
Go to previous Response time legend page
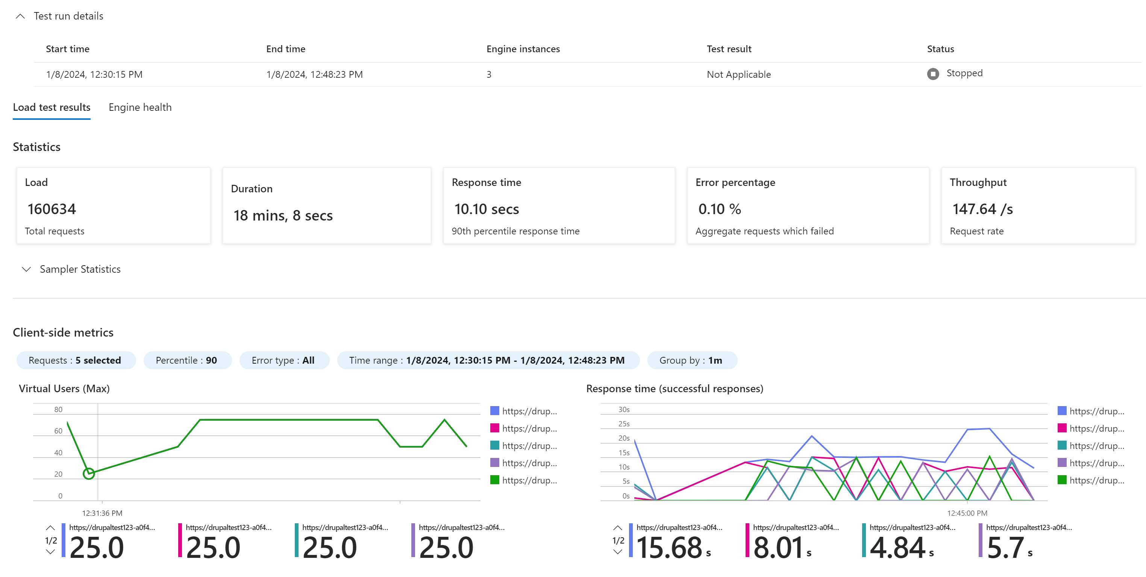coord(617,528)
